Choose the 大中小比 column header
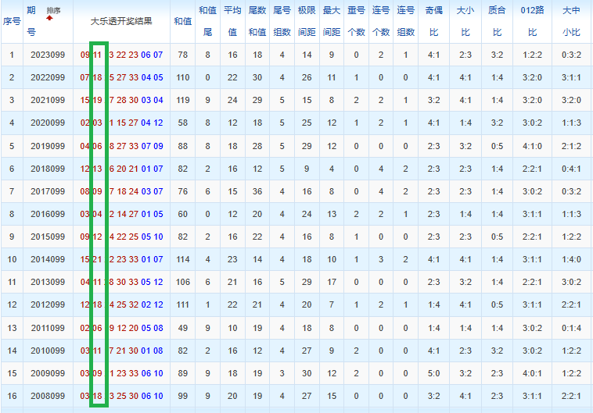 pyautogui.click(x=571, y=21)
